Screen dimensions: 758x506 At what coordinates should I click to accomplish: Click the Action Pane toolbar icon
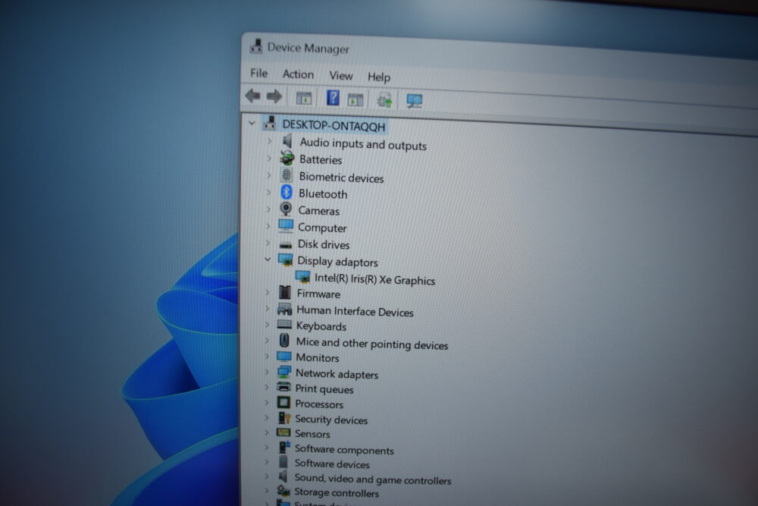356,99
